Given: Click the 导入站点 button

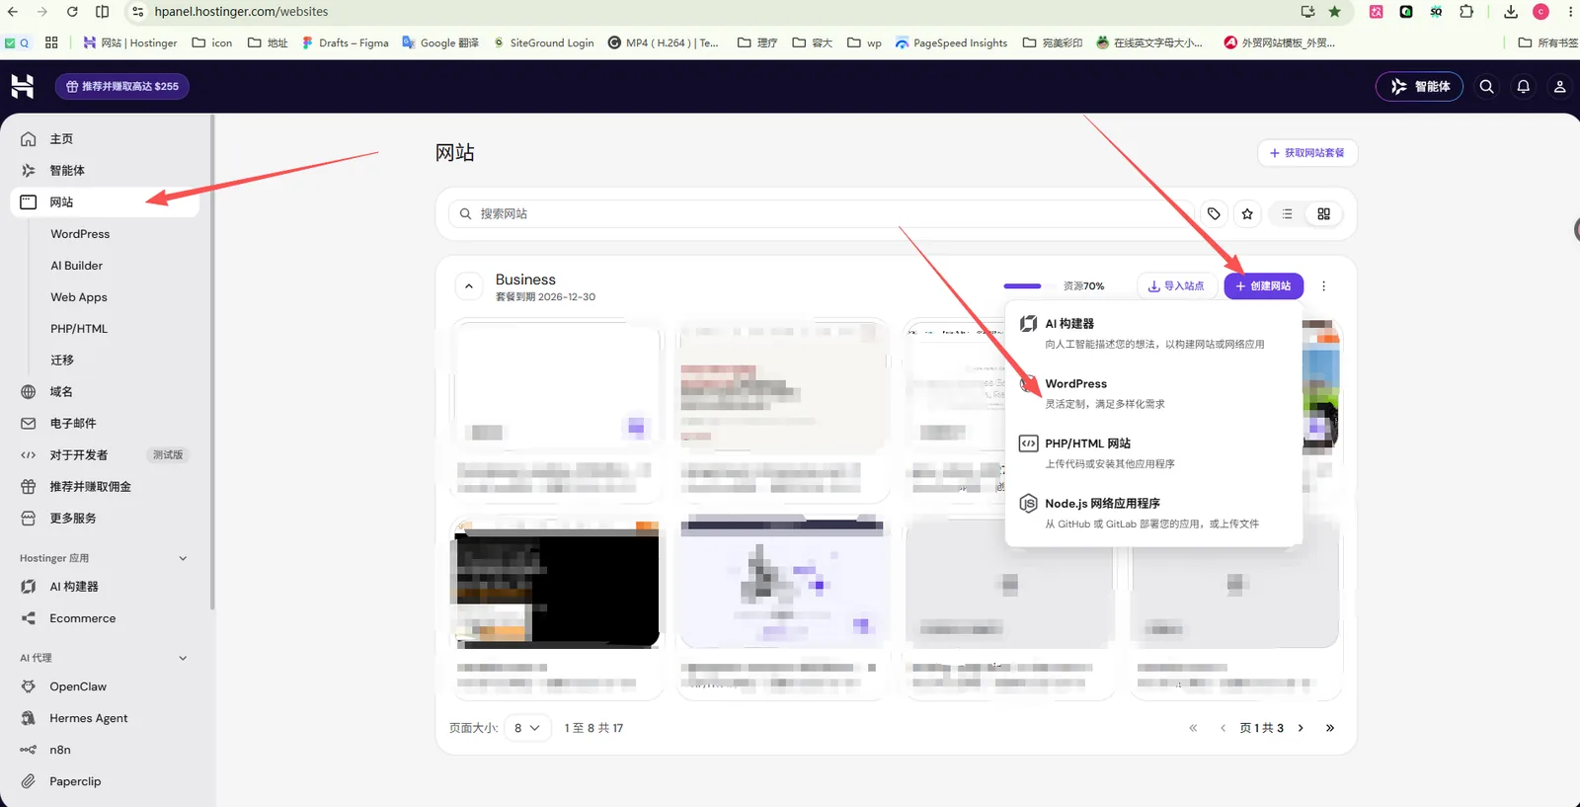Looking at the screenshot, I should [x=1176, y=285].
